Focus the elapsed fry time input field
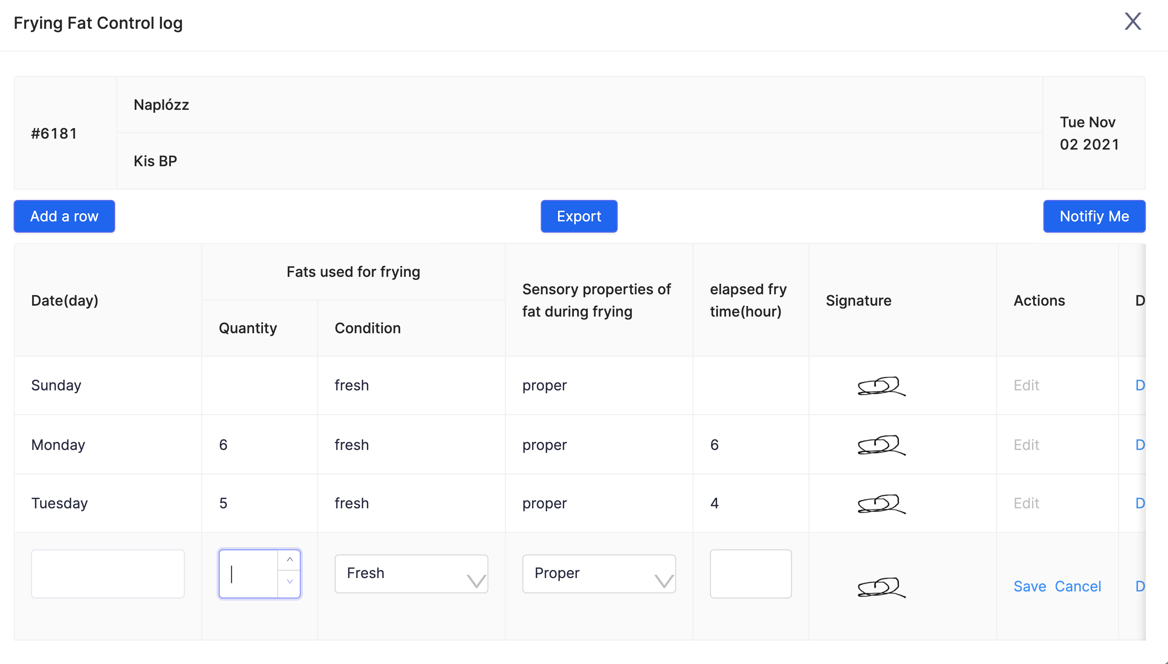The image size is (1168, 664). (x=750, y=573)
